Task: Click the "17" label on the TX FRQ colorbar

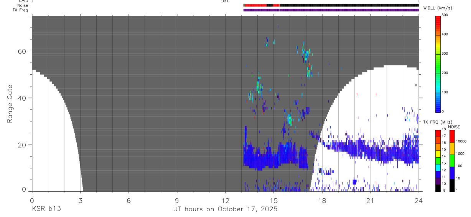Action: coord(444,136)
